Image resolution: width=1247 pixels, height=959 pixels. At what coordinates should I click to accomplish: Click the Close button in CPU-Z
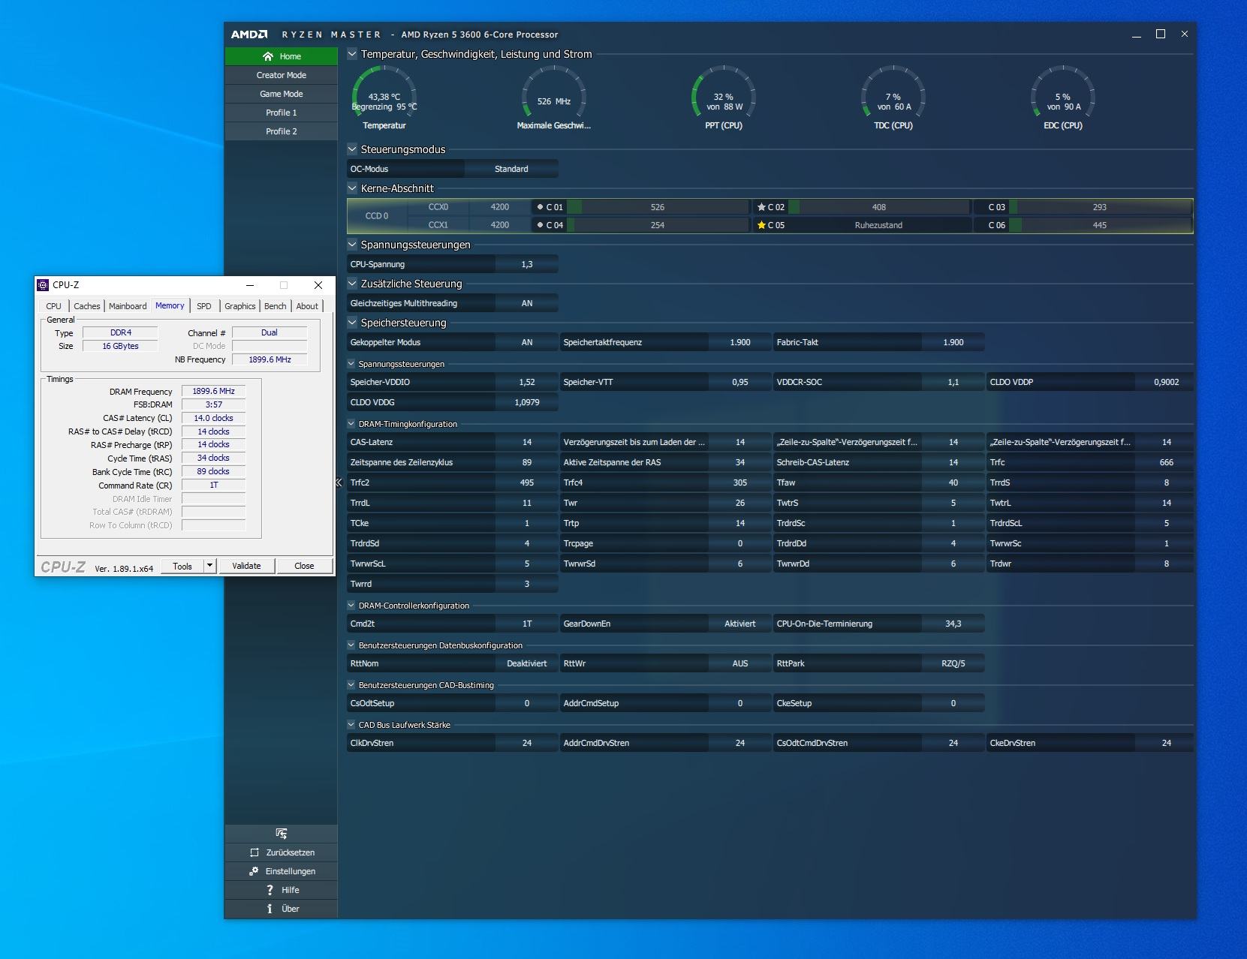click(x=304, y=566)
